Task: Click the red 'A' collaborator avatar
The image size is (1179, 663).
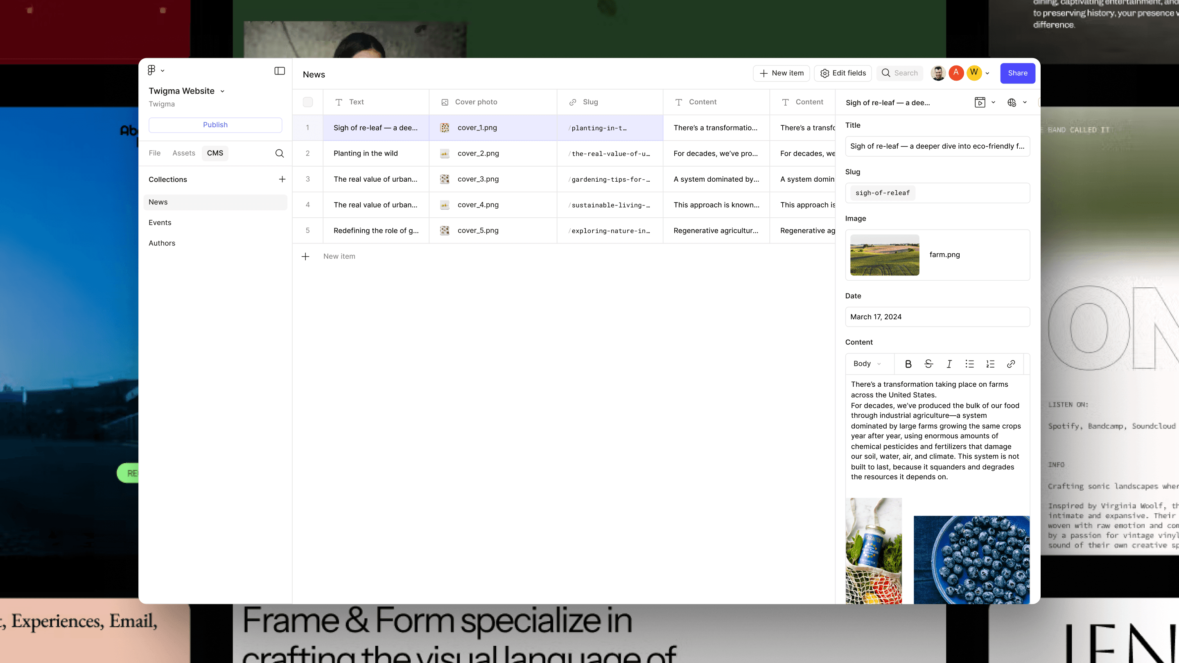Action: 956,73
